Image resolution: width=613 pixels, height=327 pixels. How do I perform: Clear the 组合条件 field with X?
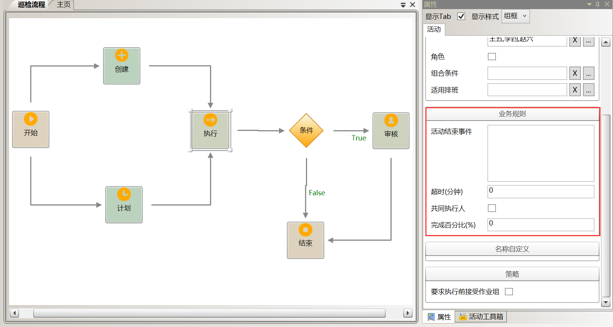click(x=575, y=73)
